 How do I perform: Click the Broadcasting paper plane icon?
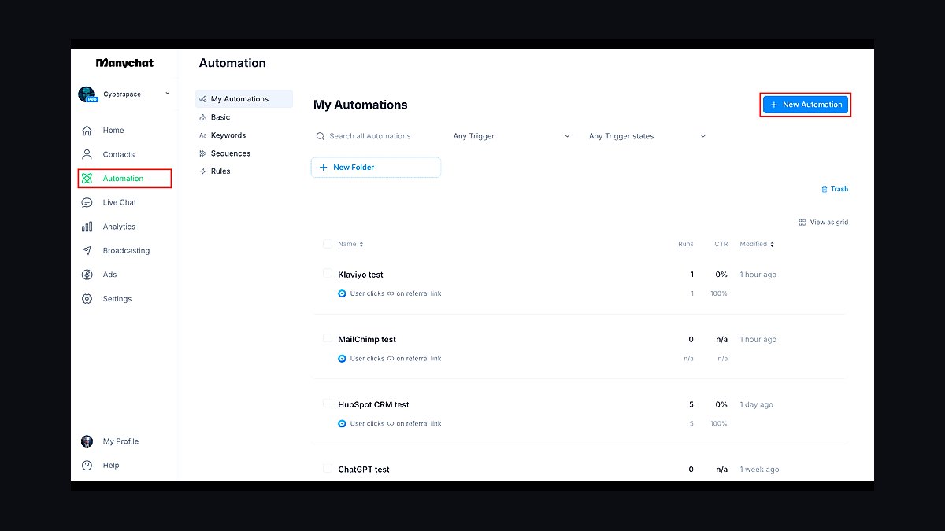pos(87,251)
